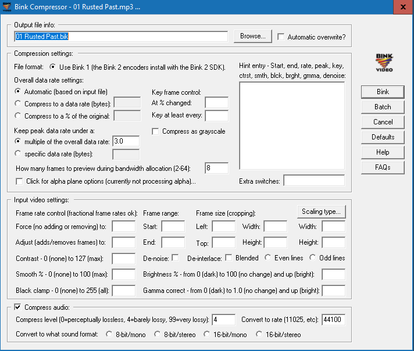
Task: Enable Automatic overwrite checkbox
Action: click(281, 37)
